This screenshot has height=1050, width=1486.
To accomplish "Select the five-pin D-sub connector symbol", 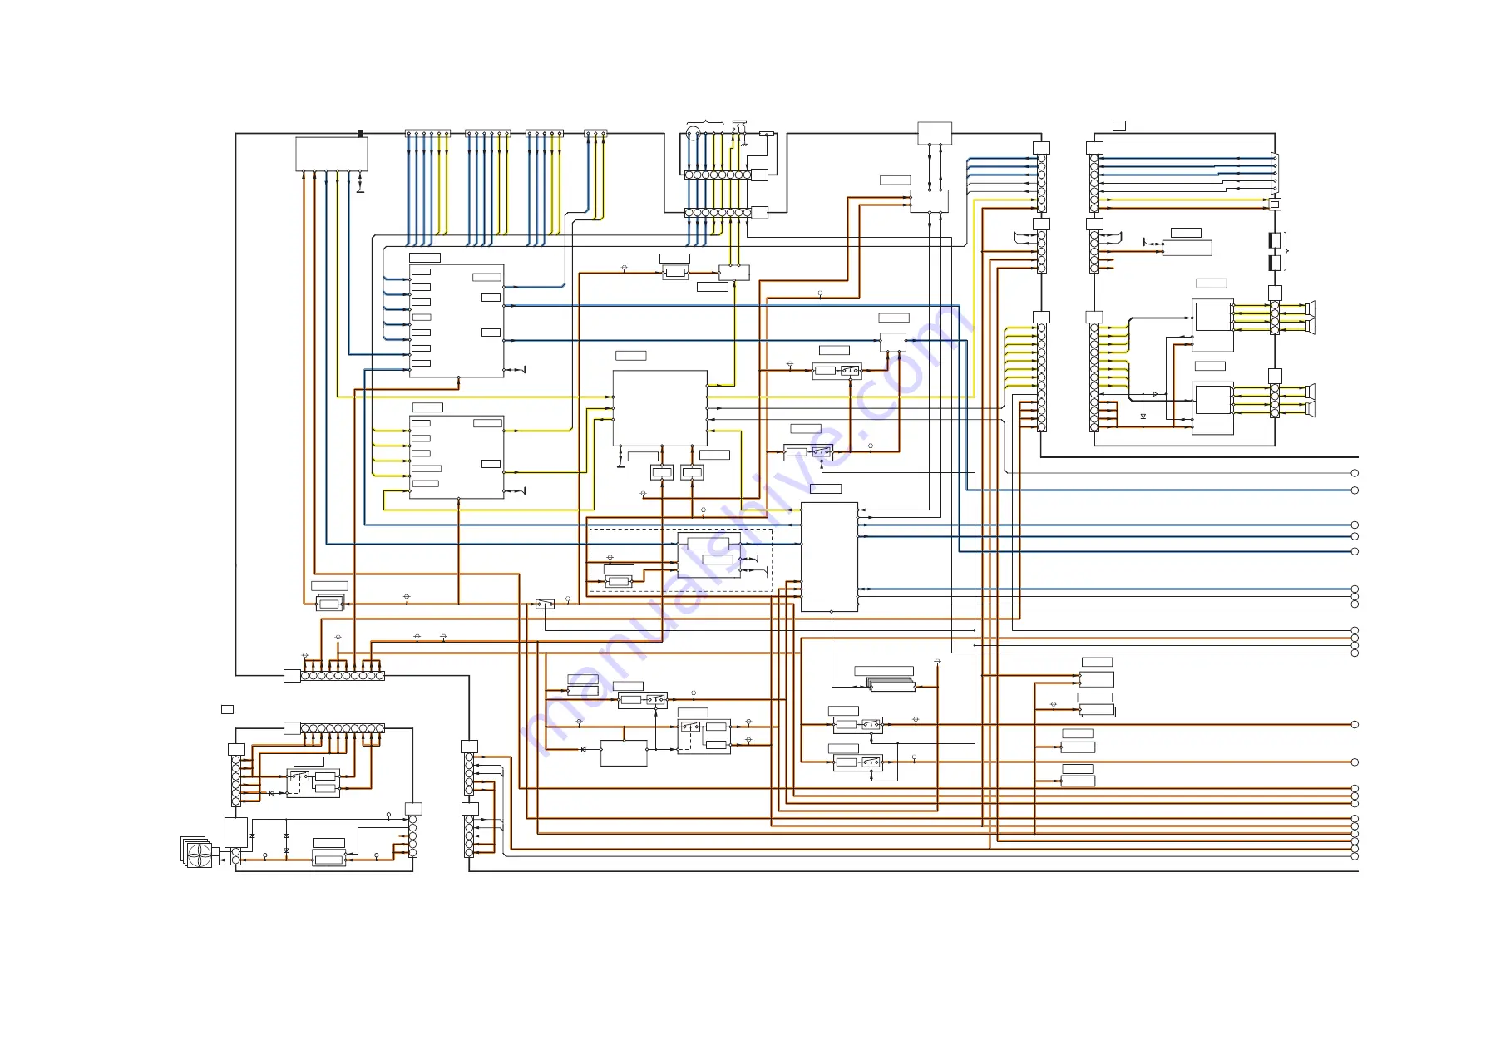I will pos(1275,171).
